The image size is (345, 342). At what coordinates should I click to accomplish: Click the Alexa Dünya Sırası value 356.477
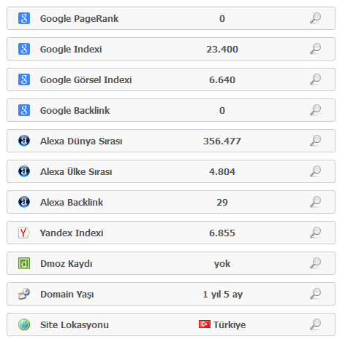pyautogui.click(x=222, y=141)
